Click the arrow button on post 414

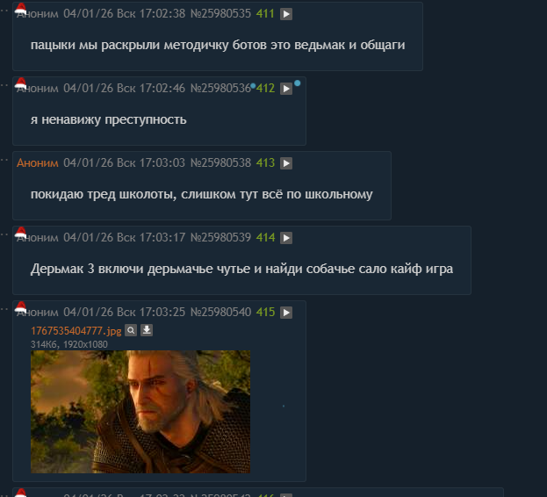tap(286, 238)
